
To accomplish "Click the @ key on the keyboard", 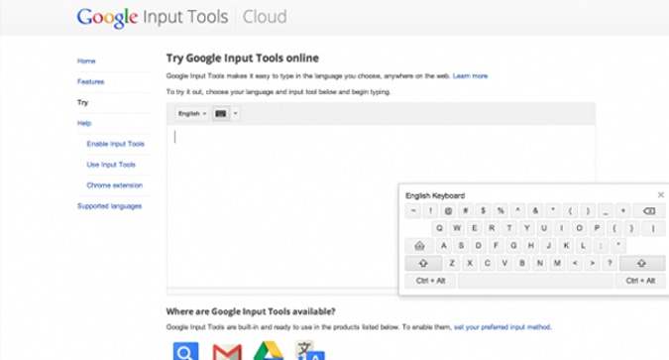I will coord(448,211).
